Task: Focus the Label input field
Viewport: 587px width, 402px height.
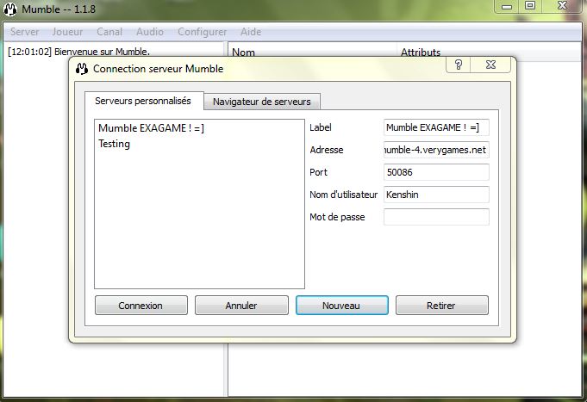Action: 436,127
